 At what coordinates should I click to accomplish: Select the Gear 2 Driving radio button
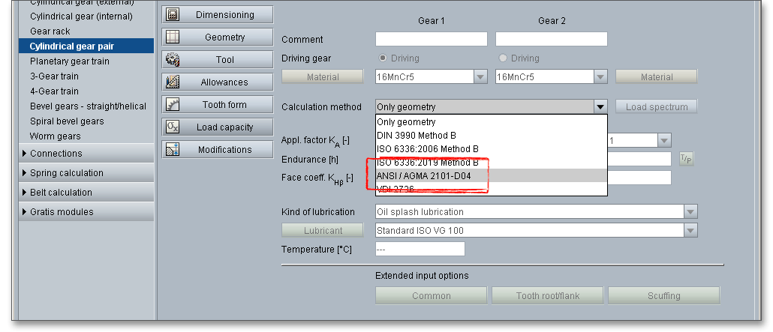pyautogui.click(x=503, y=58)
